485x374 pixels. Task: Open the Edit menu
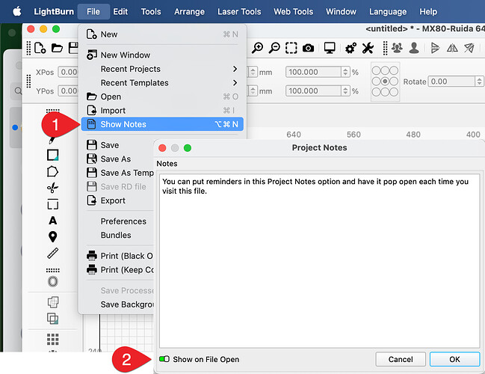coord(120,11)
